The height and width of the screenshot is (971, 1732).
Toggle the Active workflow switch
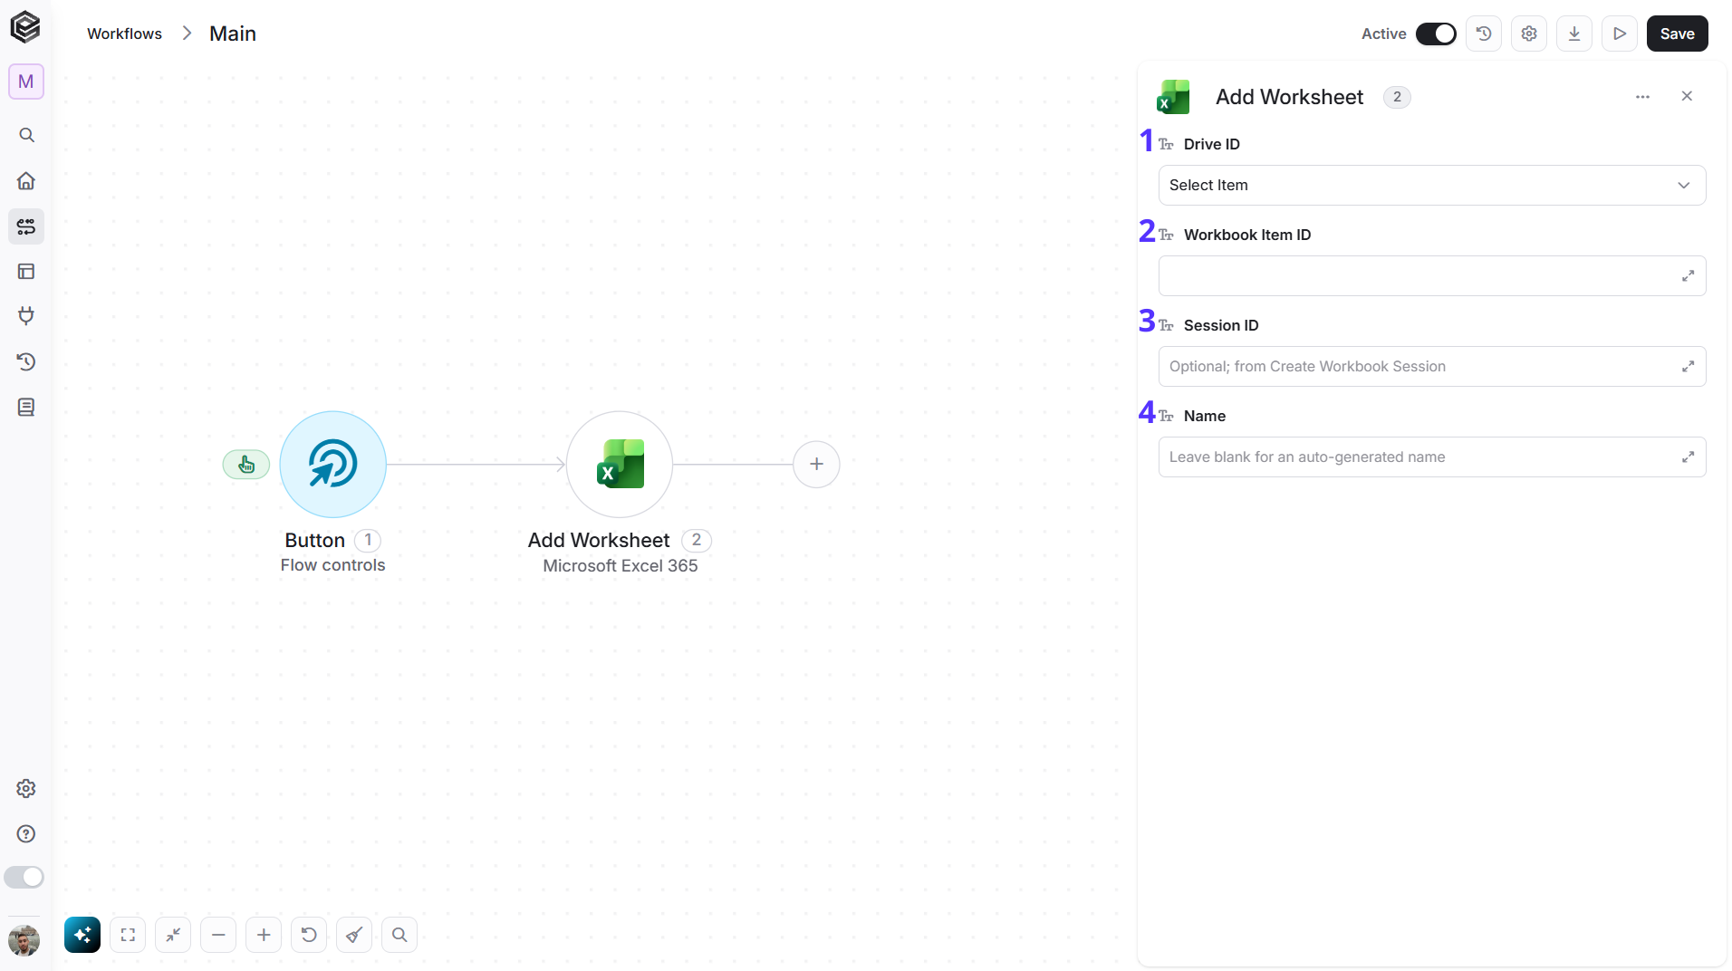[x=1436, y=34]
